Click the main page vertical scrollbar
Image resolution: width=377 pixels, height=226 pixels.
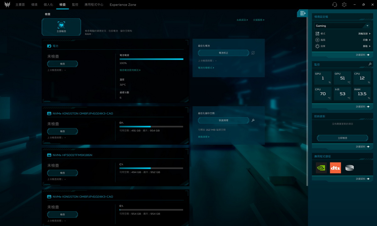coord(307,97)
